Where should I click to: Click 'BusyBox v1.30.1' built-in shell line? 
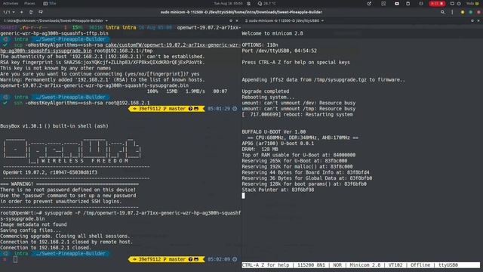[x=54, y=126]
